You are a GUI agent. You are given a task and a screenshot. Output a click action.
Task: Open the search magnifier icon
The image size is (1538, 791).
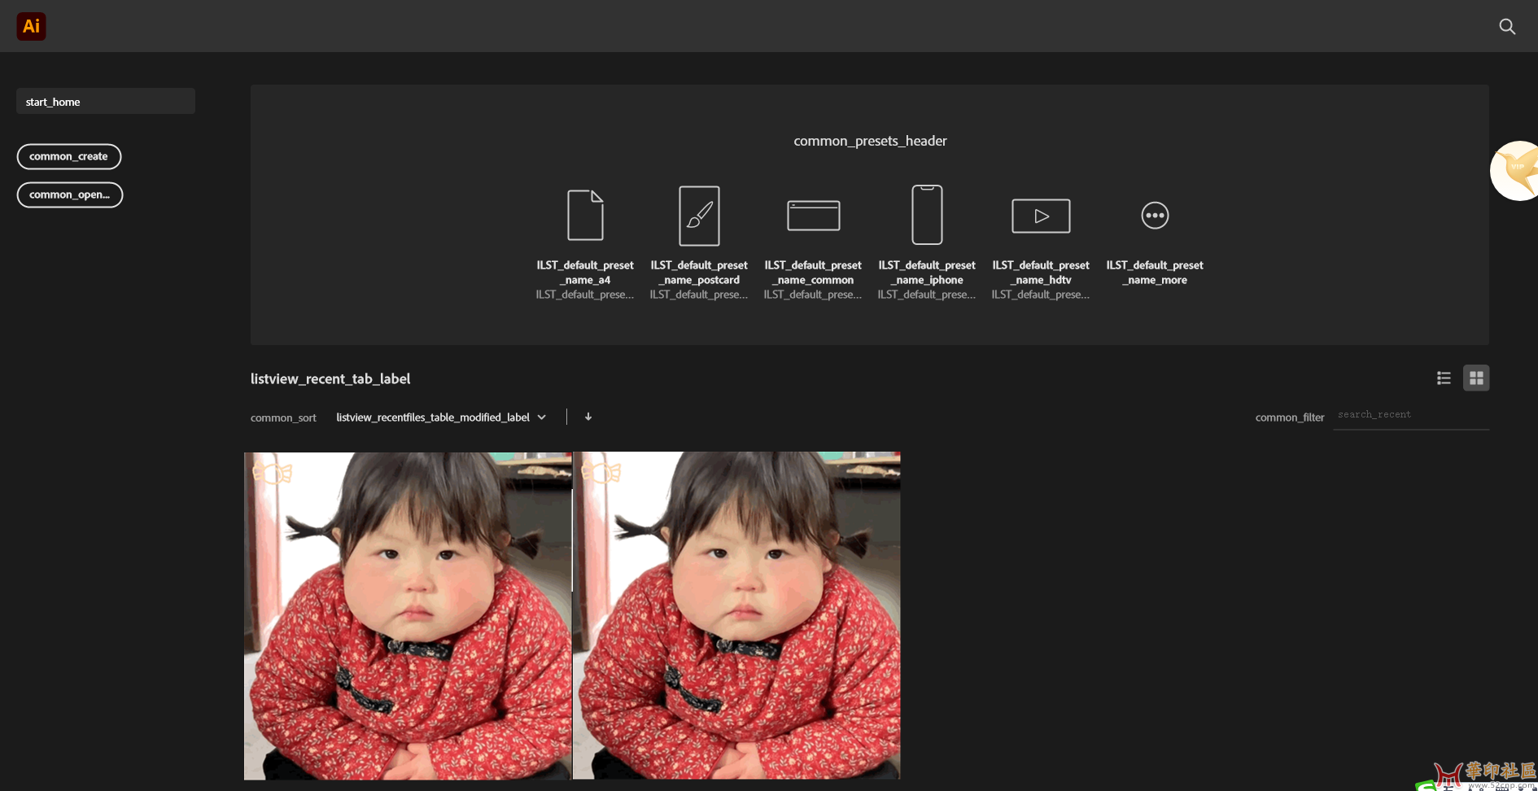click(1507, 26)
